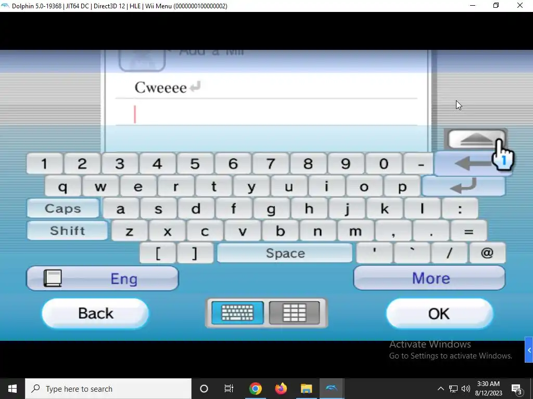Click the Windows Start button

12,389
